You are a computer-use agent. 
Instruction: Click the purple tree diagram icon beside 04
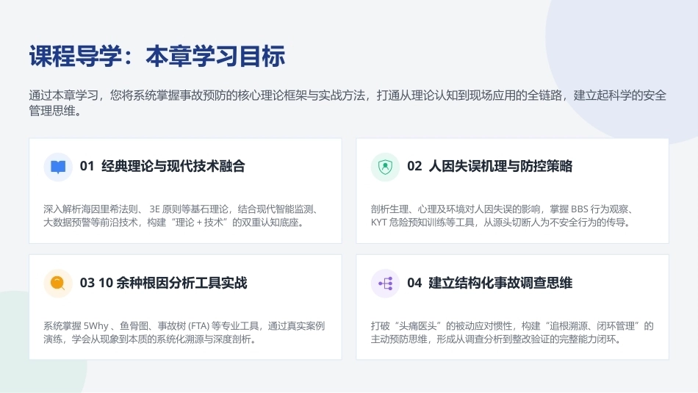(385, 284)
